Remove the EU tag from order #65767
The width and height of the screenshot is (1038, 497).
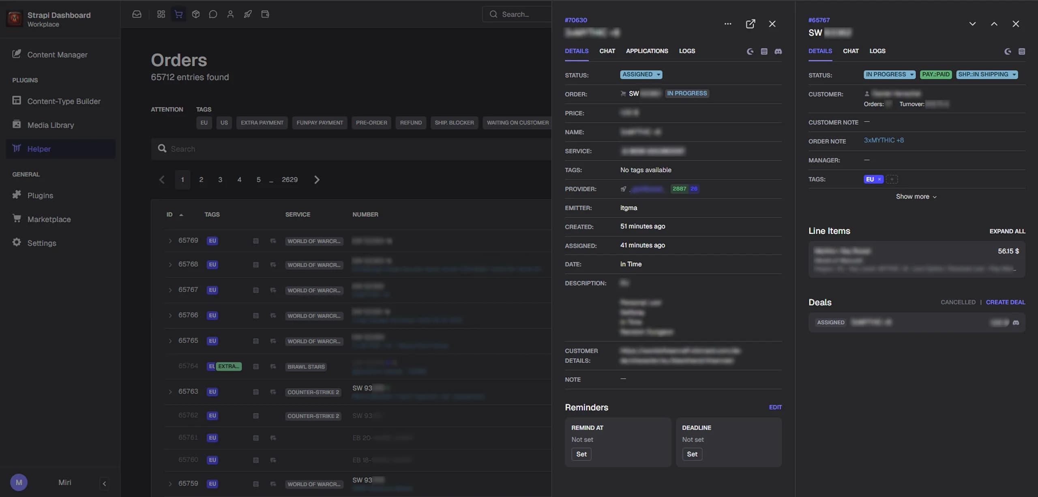pyautogui.click(x=879, y=179)
